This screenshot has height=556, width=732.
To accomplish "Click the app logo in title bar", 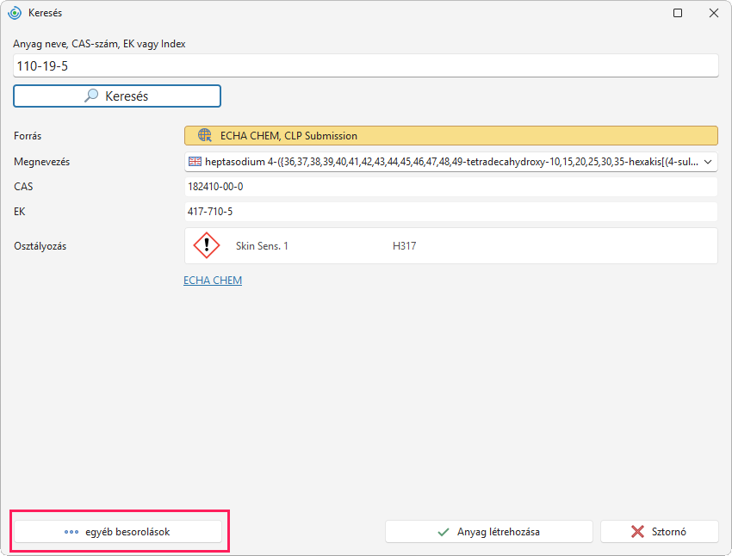I will click(15, 13).
